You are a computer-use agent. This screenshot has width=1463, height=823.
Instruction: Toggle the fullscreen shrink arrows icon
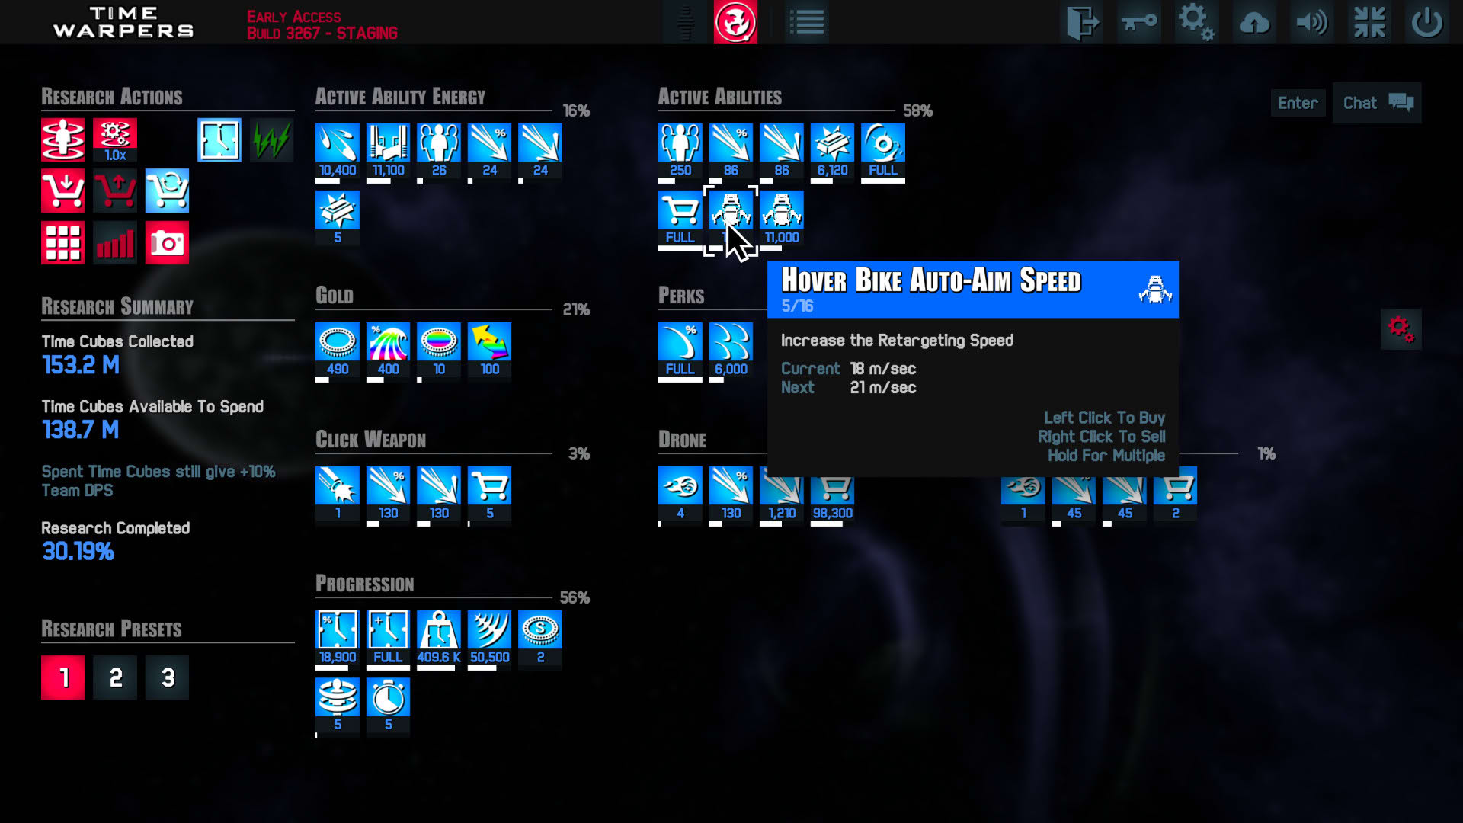click(1369, 22)
